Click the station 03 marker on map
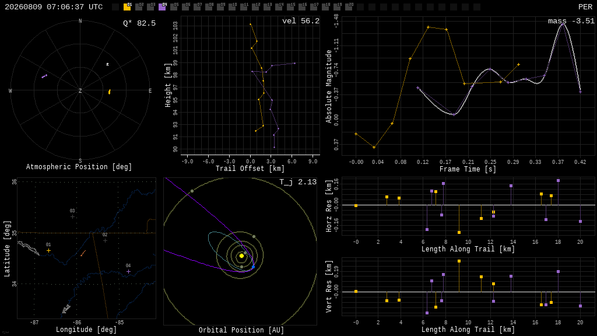The width and height of the screenshot is (597, 336). point(72,217)
